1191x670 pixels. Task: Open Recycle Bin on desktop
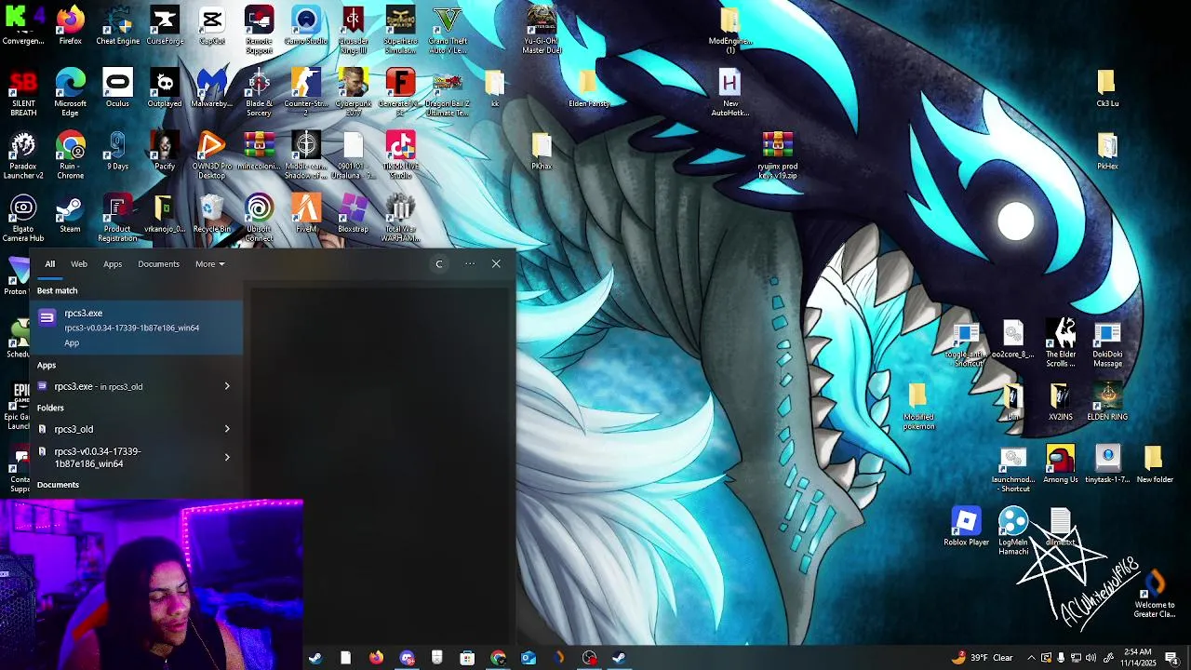[211, 213]
